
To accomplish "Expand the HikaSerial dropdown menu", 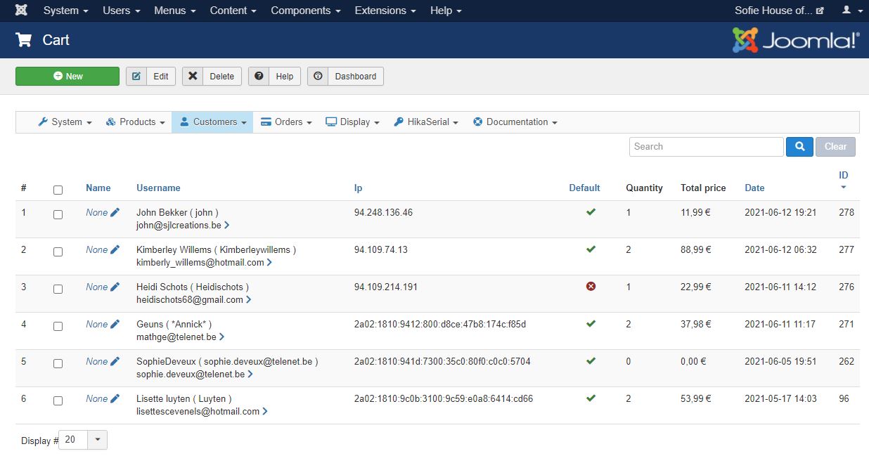I will 426,122.
